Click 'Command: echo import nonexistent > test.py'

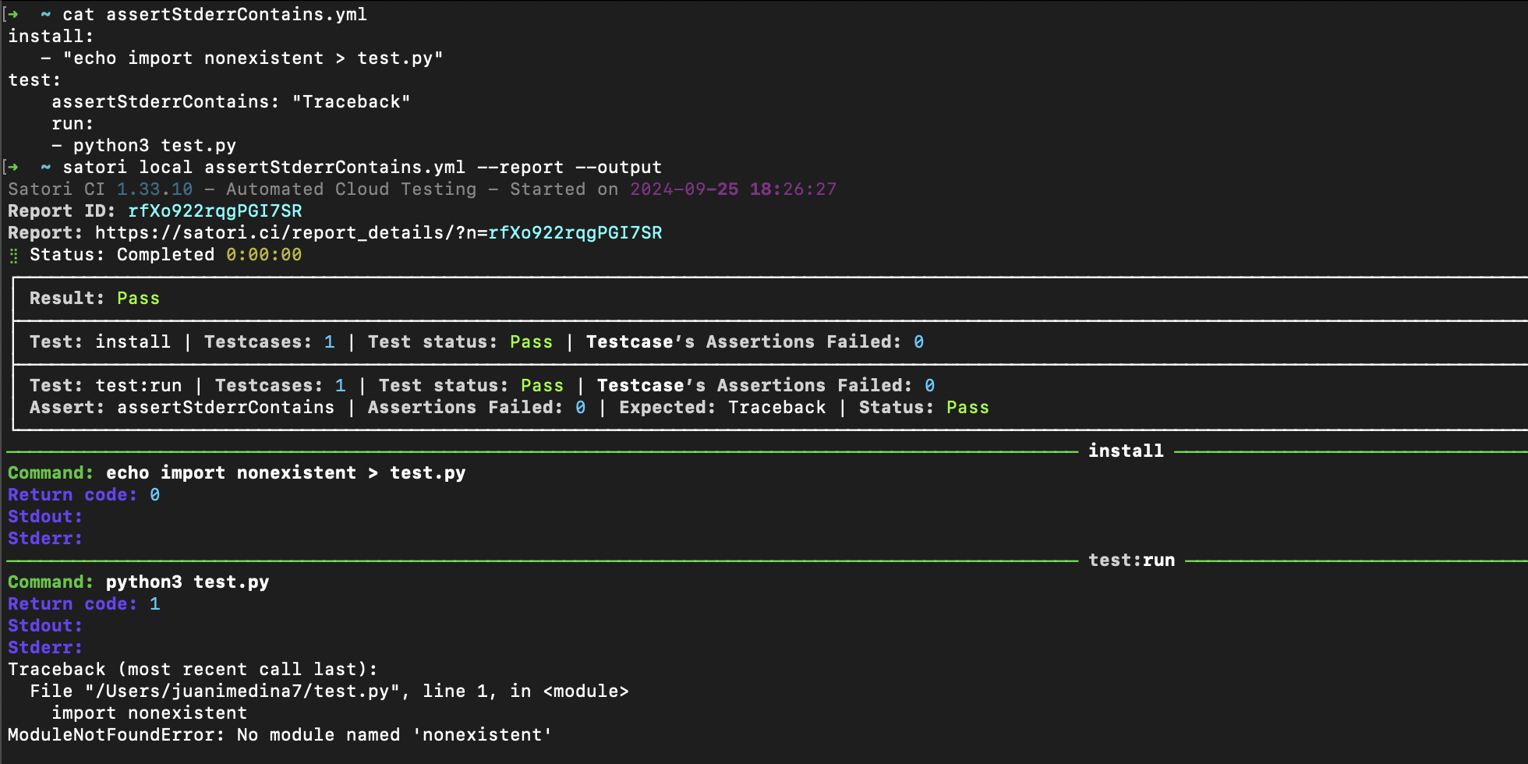coord(237,473)
